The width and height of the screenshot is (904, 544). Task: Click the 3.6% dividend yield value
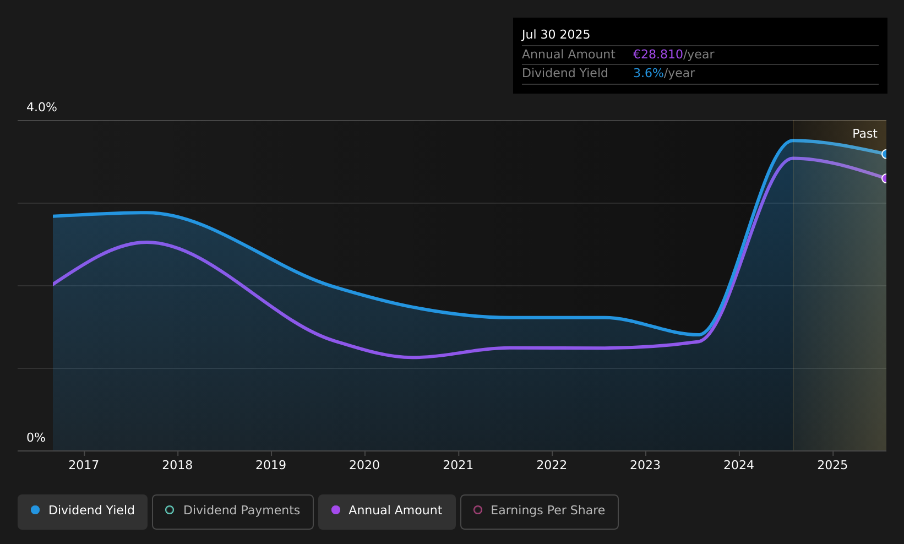649,73
